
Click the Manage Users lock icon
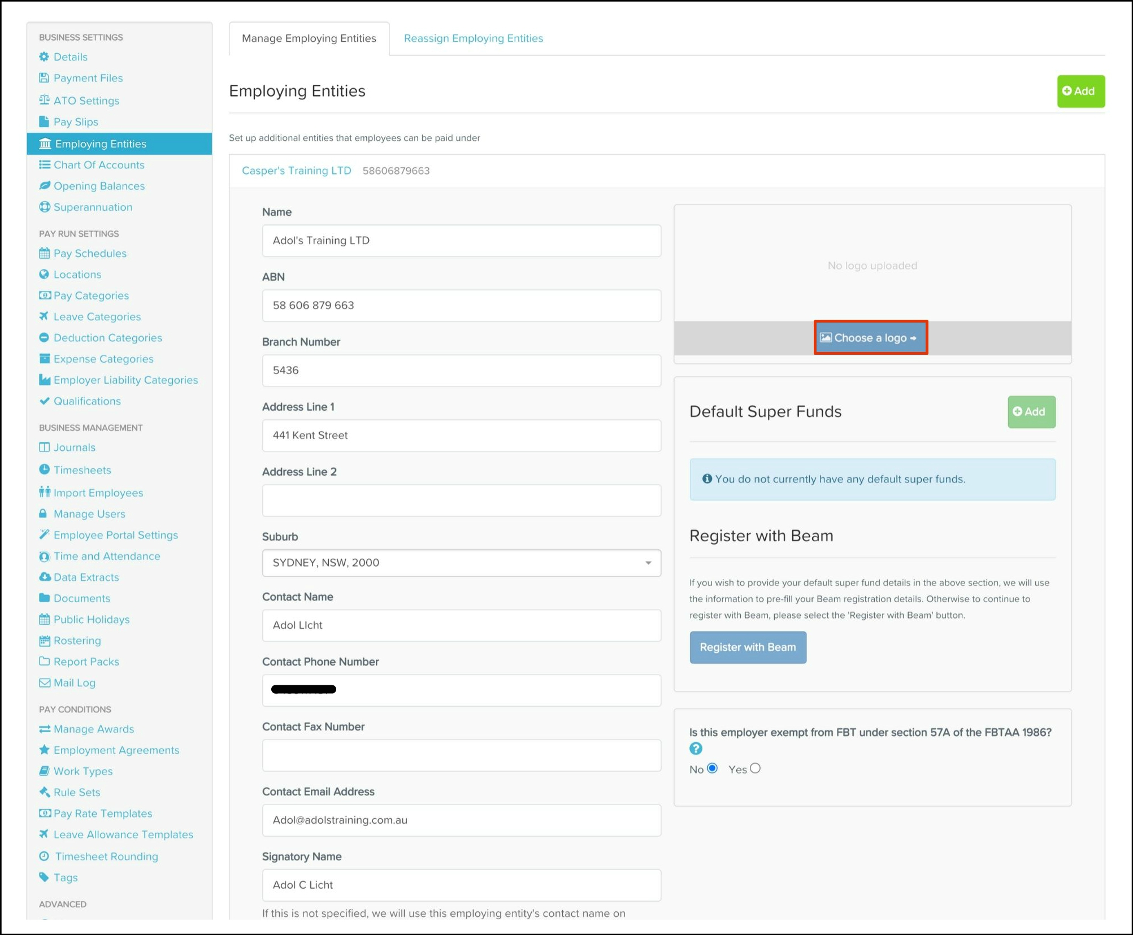pyautogui.click(x=43, y=514)
